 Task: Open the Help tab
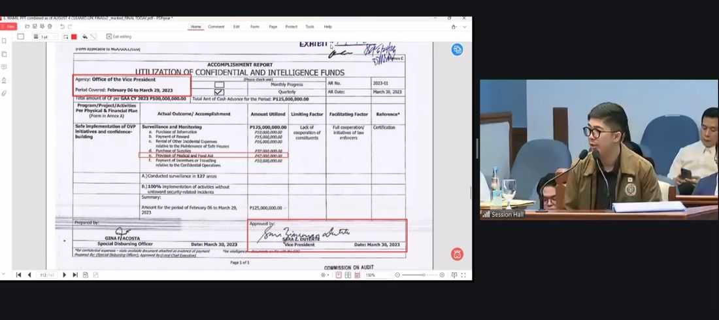click(328, 27)
